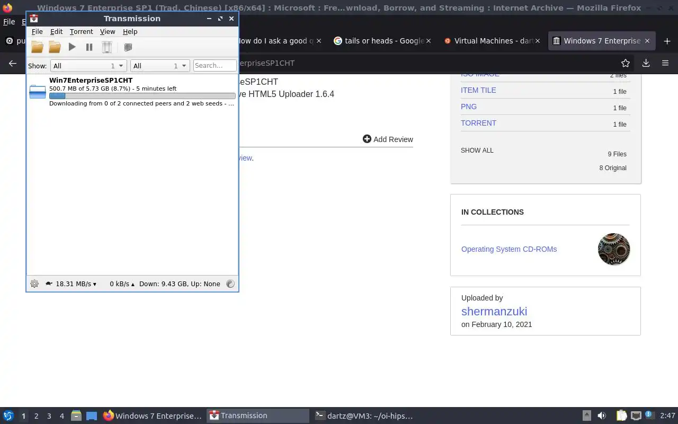The height and width of the screenshot is (424, 678).
Task: Open file manager icon in taskbar
Action: coord(76,416)
